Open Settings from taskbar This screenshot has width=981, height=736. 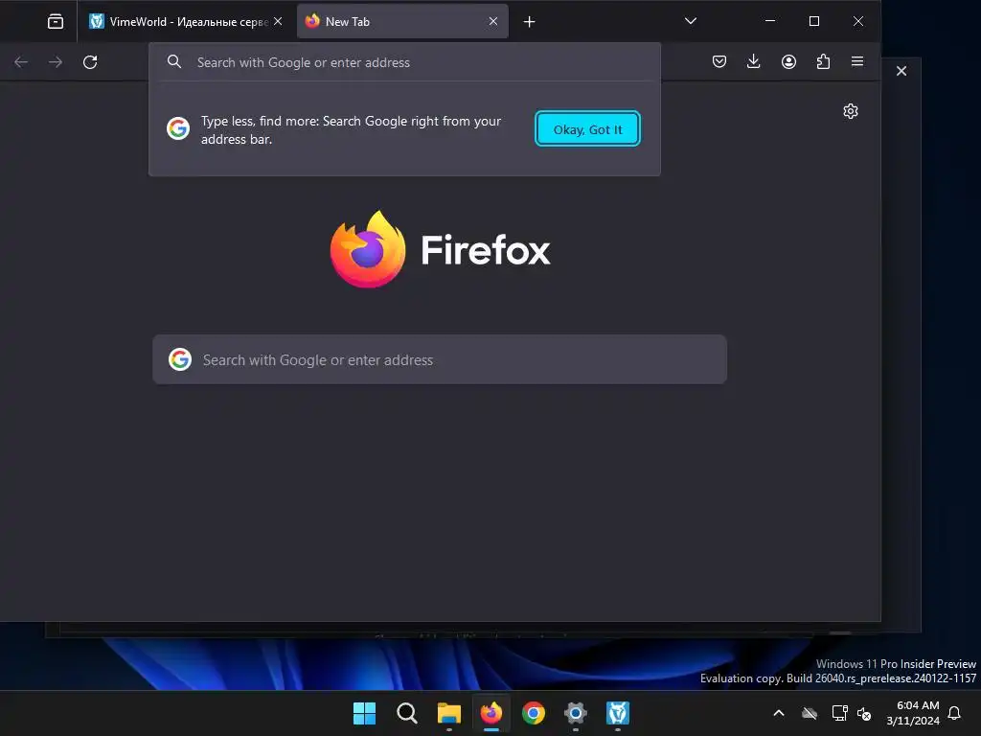click(576, 713)
